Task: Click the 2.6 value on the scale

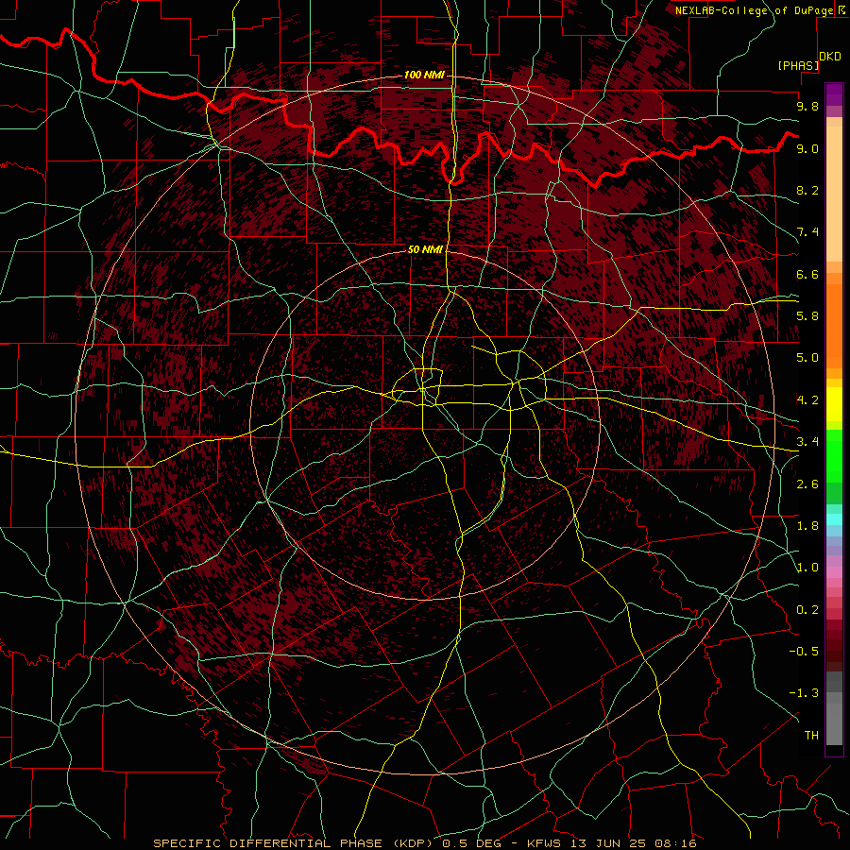Action: (807, 484)
